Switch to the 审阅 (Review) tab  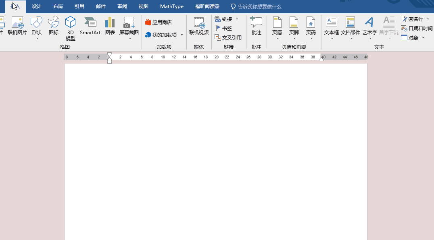122,6
